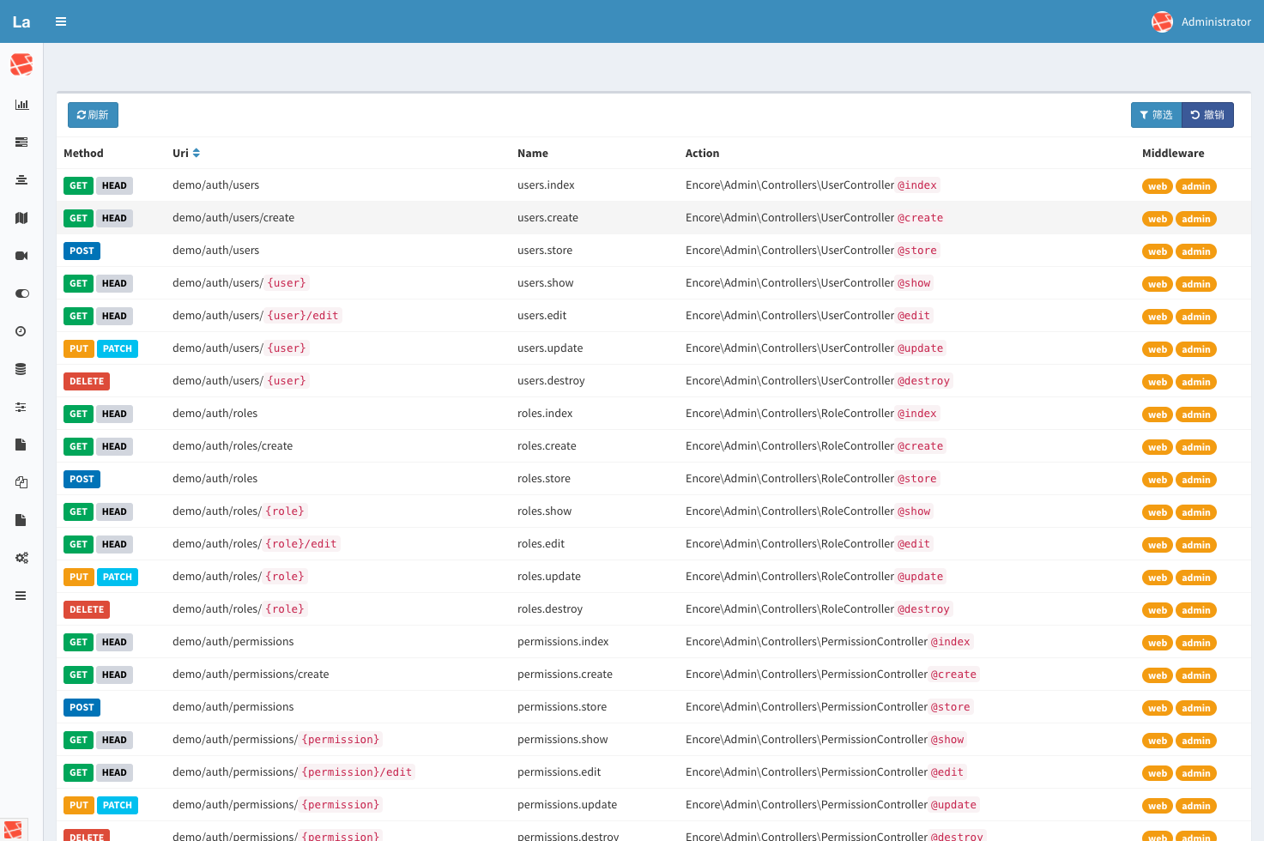Click POST badge in roles.store row
1264x841 pixels.
(x=82, y=479)
